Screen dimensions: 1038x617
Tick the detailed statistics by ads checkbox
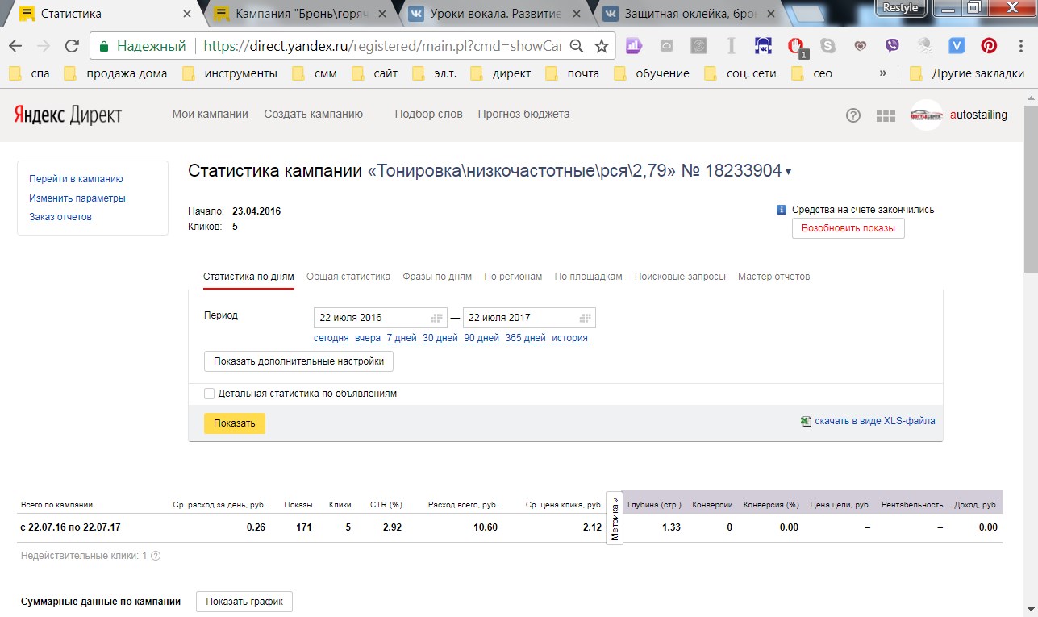[x=210, y=394]
